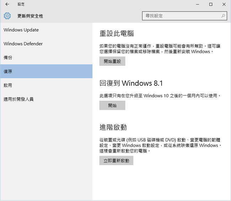Screen dimensions: 231x201
Task: Click the magnifier icon in search box
Action: [x=223, y=16]
